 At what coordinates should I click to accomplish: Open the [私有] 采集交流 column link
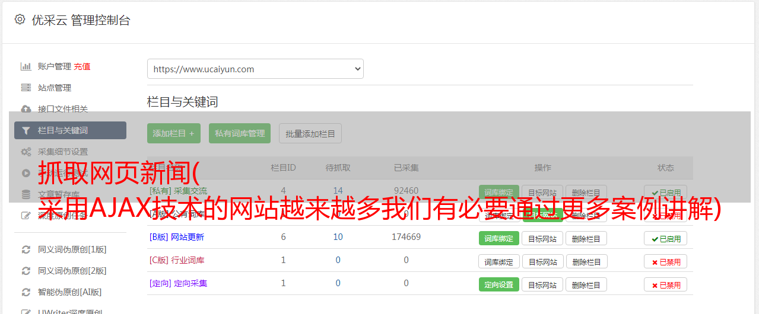pos(179,191)
